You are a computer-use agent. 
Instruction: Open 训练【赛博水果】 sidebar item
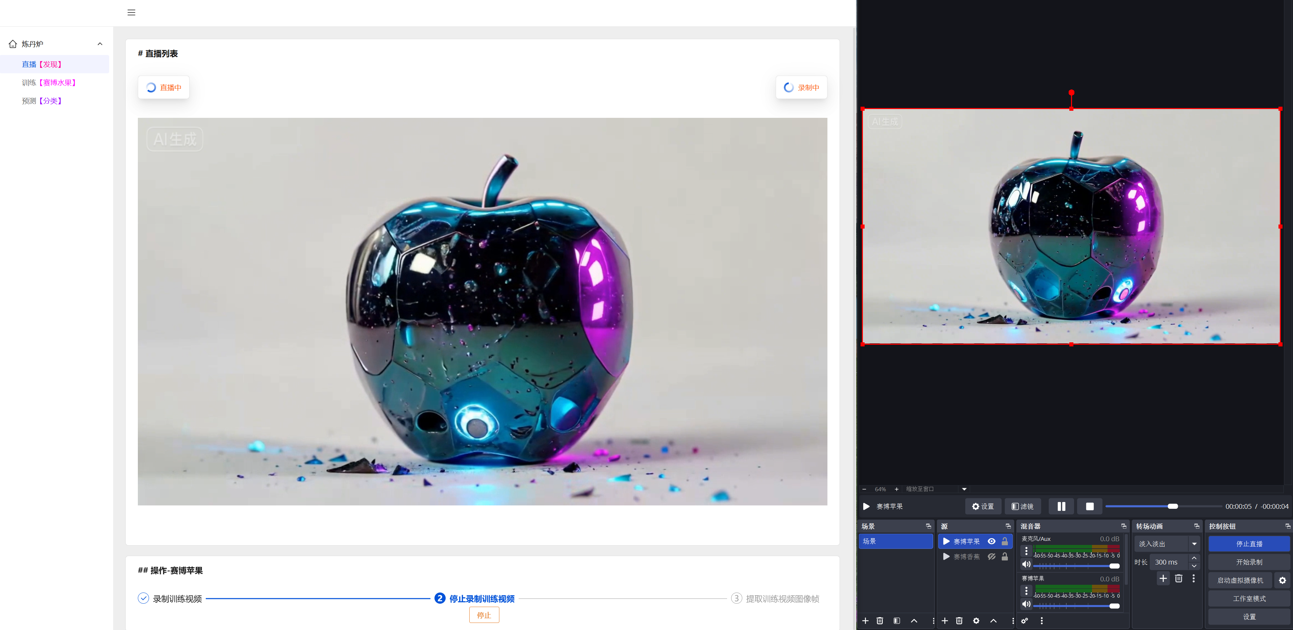(49, 83)
